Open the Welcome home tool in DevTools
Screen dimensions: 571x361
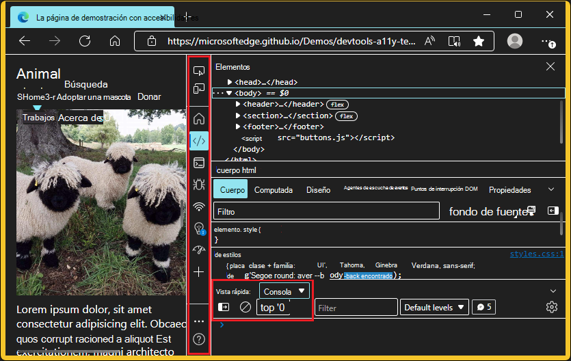pos(199,119)
